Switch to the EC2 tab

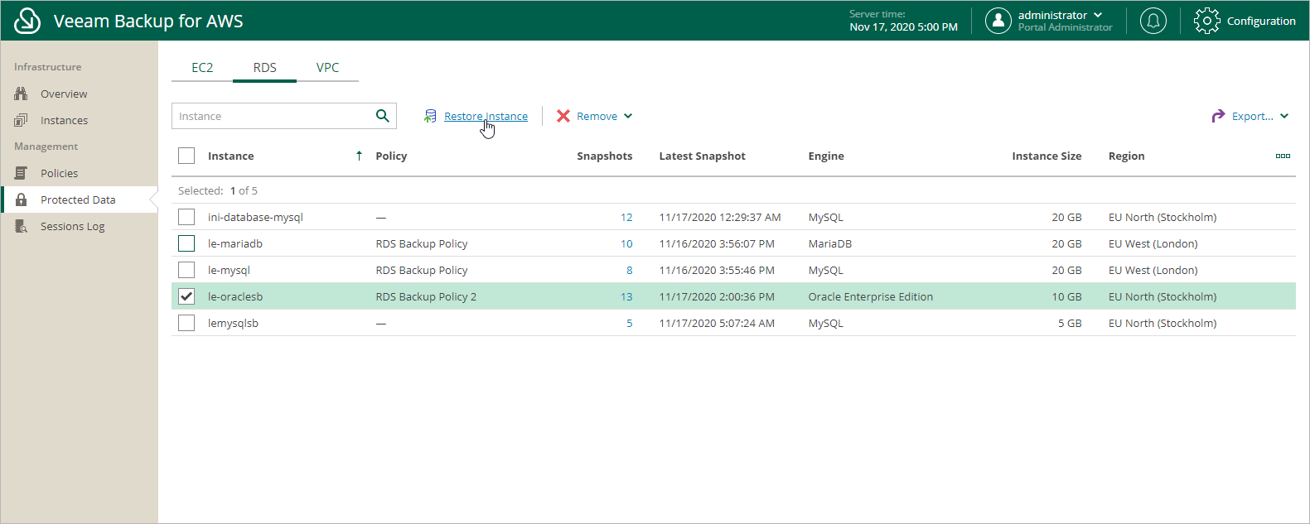202,68
